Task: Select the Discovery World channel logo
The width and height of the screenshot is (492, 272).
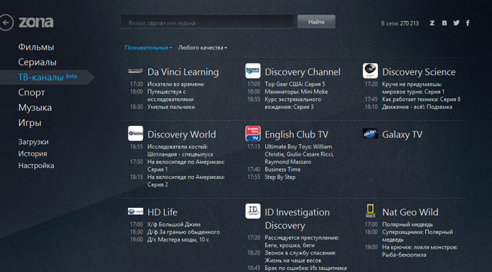Action: click(136, 134)
